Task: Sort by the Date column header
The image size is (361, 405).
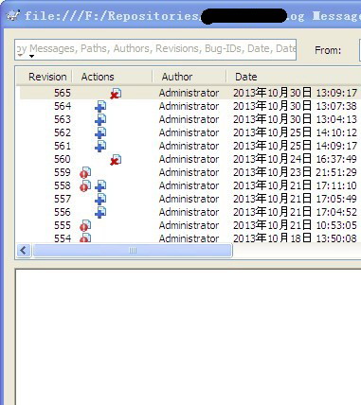Action: [x=246, y=77]
